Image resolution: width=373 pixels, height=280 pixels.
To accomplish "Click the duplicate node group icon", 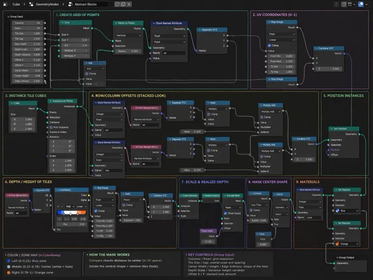I will point(123,4).
